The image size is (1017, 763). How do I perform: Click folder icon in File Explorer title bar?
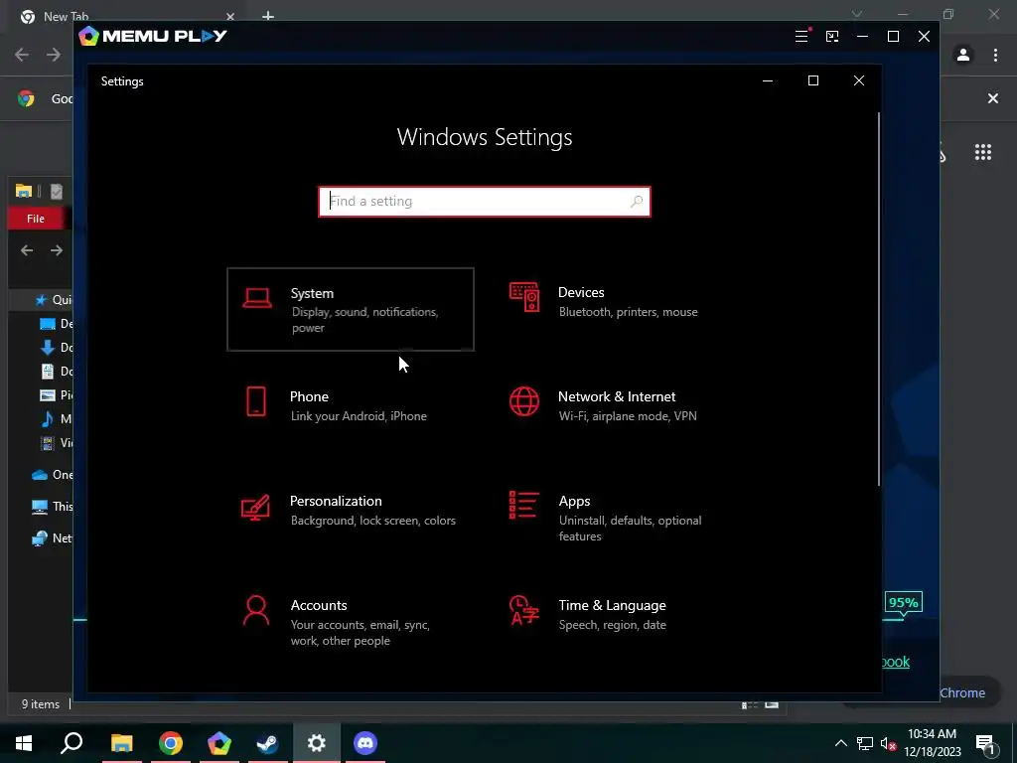(24, 191)
